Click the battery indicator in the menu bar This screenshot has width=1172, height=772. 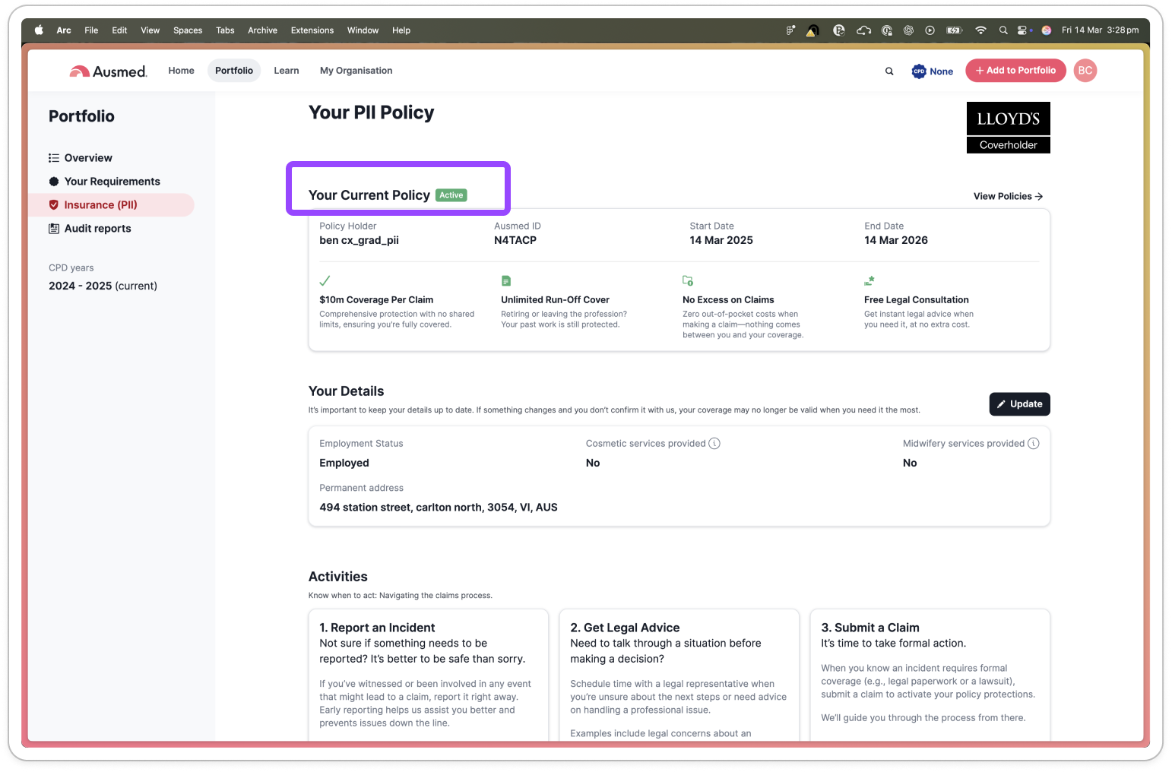(954, 30)
